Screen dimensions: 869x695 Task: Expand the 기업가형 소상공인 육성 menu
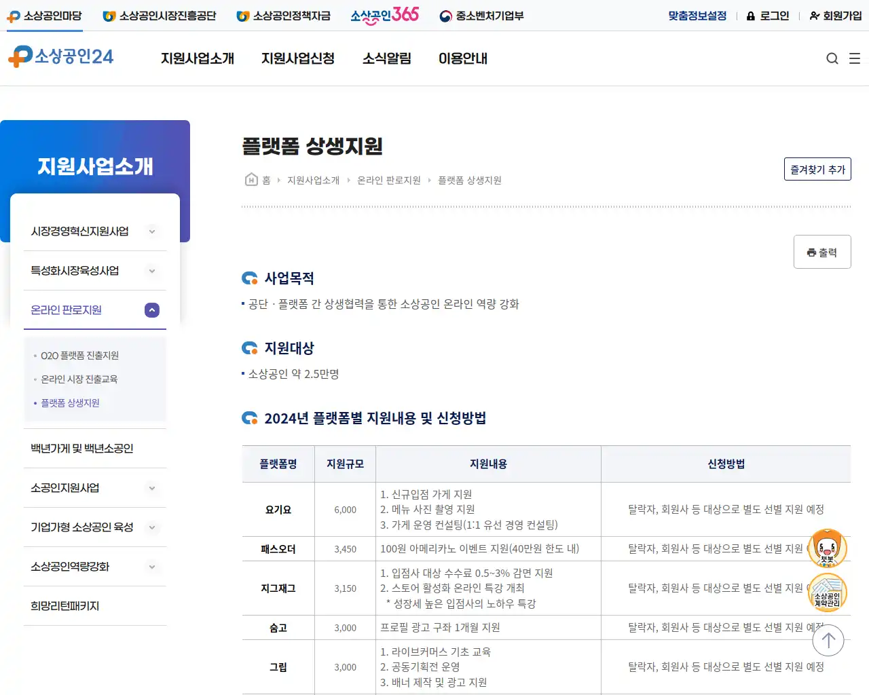tap(151, 527)
